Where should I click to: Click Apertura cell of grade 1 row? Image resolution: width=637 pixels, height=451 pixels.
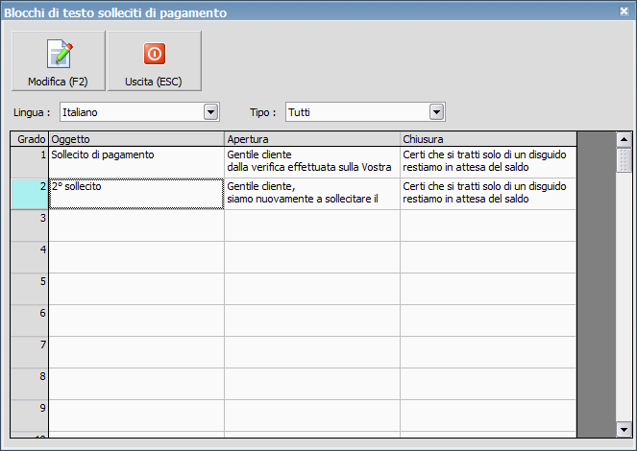[311, 161]
